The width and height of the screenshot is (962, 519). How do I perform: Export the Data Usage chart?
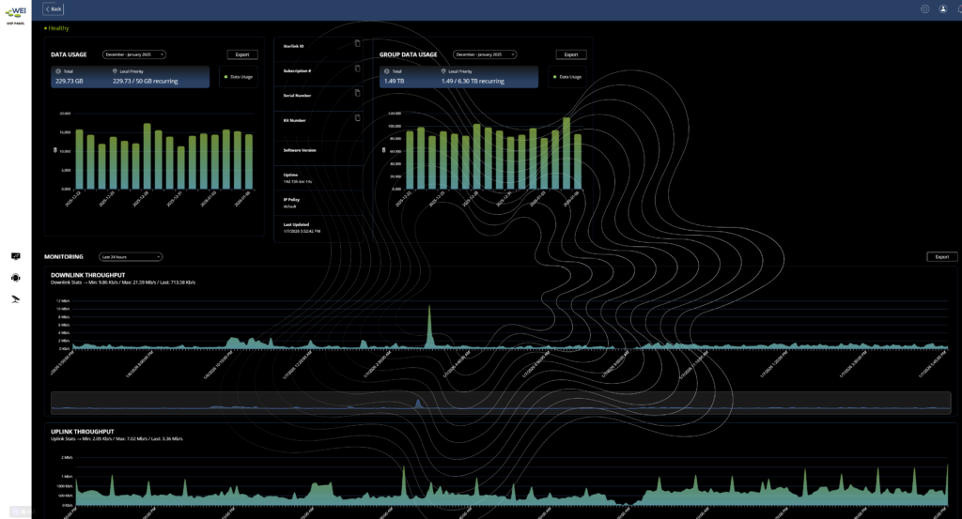(242, 54)
